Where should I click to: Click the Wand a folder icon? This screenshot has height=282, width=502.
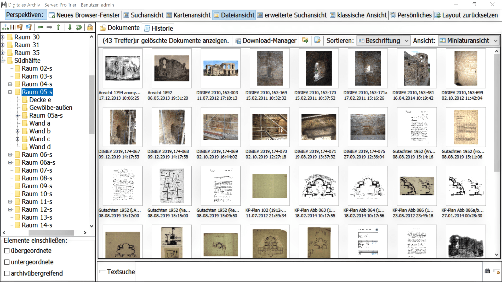pos(25,123)
